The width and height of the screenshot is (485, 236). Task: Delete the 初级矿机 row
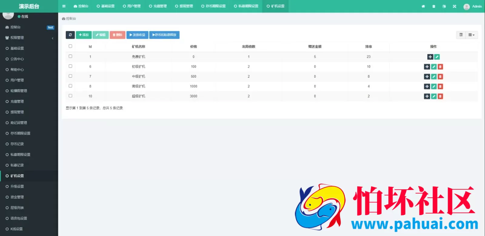coord(440,67)
